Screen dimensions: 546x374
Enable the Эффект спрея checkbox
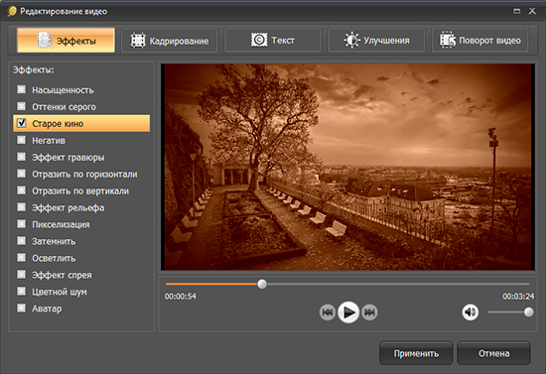pos(22,274)
